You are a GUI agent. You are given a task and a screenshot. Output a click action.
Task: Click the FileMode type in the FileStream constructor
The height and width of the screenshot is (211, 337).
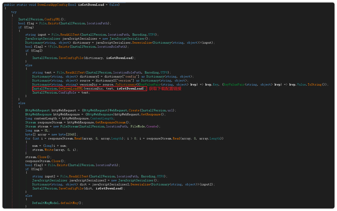138,126
